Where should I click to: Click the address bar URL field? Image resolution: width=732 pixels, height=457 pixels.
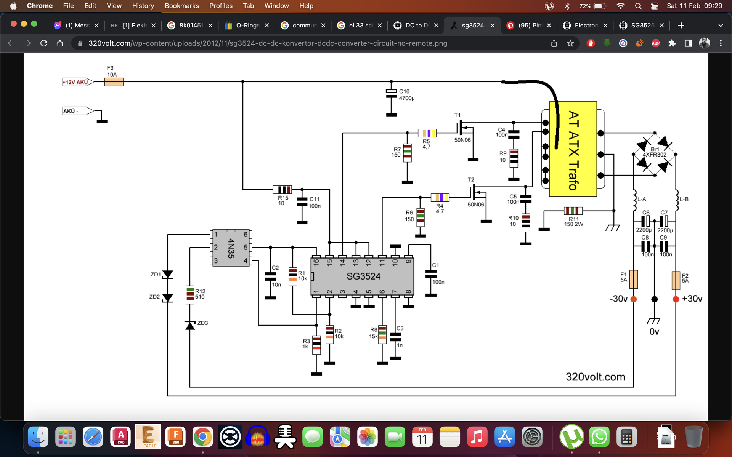[x=267, y=43]
